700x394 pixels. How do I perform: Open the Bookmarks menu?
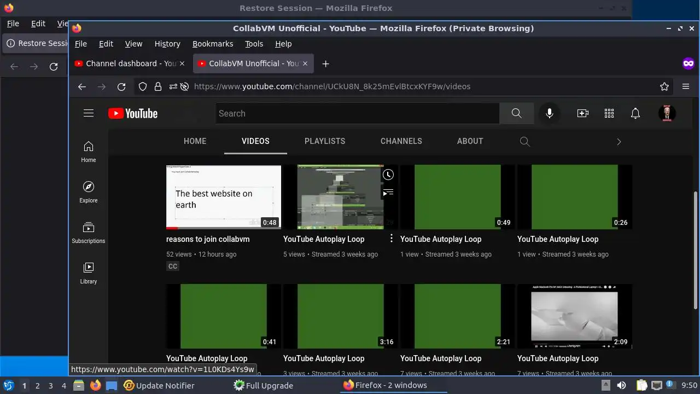(213, 44)
